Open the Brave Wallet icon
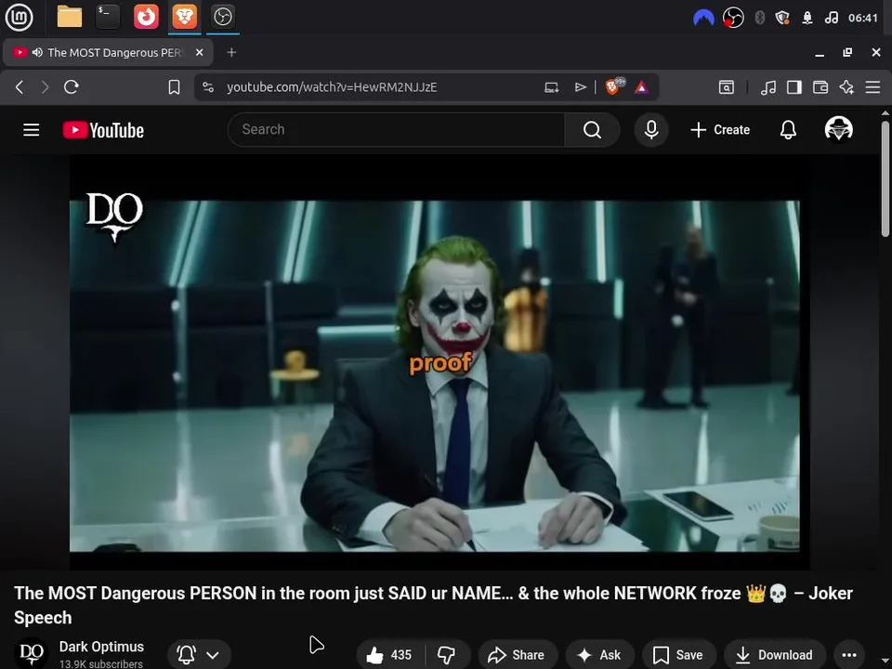Viewport: 892px width, 669px height. pyautogui.click(x=820, y=87)
